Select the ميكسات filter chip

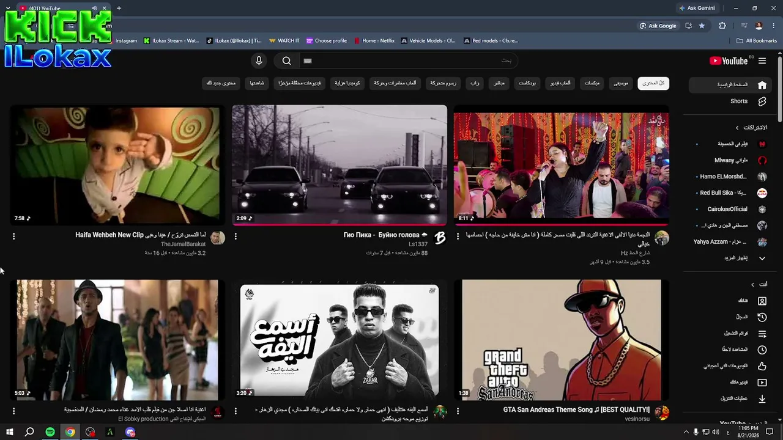click(x=592, y=83)
